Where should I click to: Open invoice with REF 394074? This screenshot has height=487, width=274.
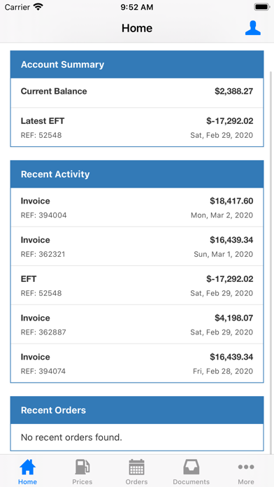[137, 363]
